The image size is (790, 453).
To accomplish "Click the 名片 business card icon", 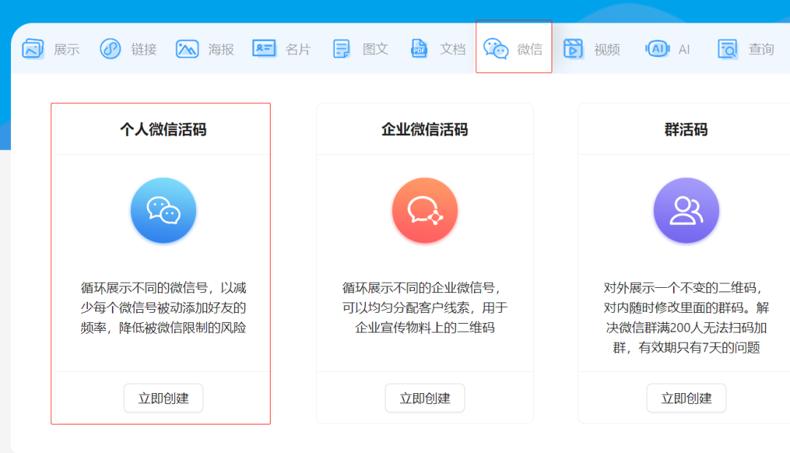I will [x=264, y=49].
